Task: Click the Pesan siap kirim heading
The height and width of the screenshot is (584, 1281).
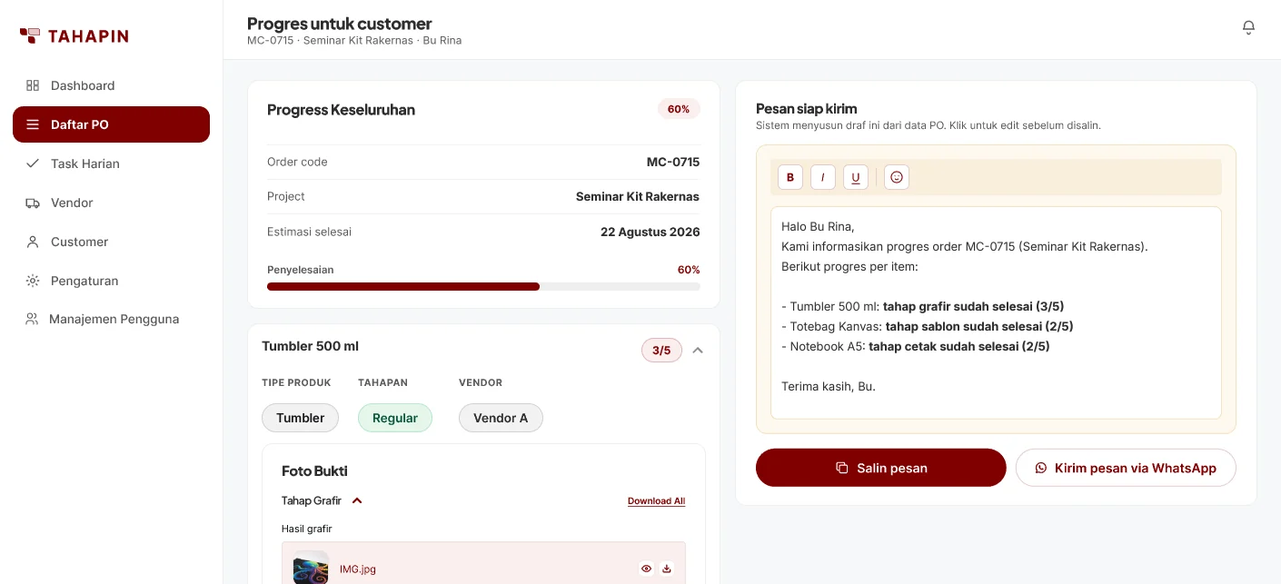Action: point(807,108)
